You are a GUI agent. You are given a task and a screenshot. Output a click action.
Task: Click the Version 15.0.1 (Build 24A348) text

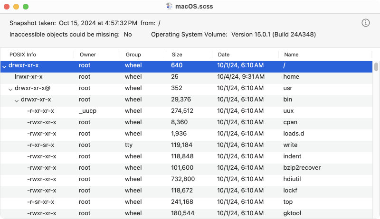point(274,34)
